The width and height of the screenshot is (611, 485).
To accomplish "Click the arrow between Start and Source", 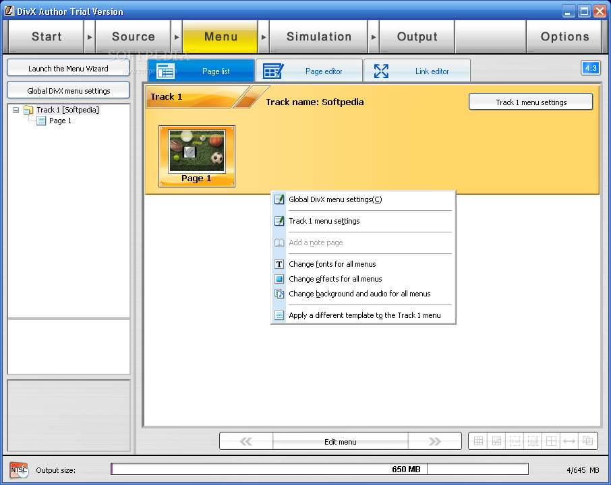I will (x=90, y=37).
